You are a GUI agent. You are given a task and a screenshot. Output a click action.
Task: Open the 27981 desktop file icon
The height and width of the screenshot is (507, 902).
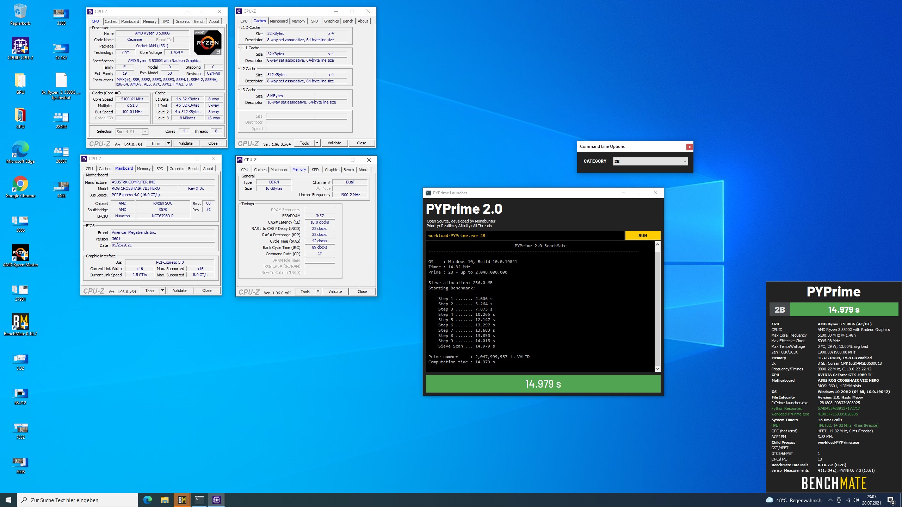coord(20,293)
